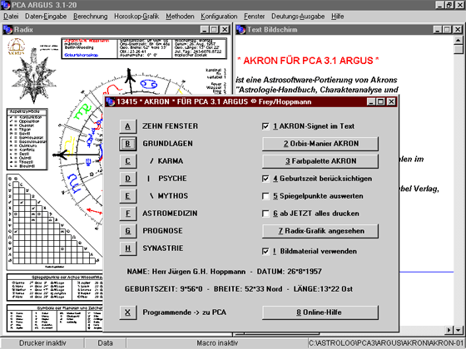This screenshot has width=466, height=349.
Task: Click Text Bildschirm scrollbar down arrow
Action: (459, 330)
